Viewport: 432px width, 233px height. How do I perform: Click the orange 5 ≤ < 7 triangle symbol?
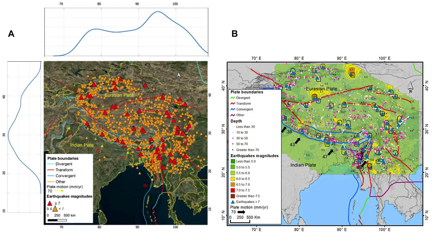click(55, 209)
